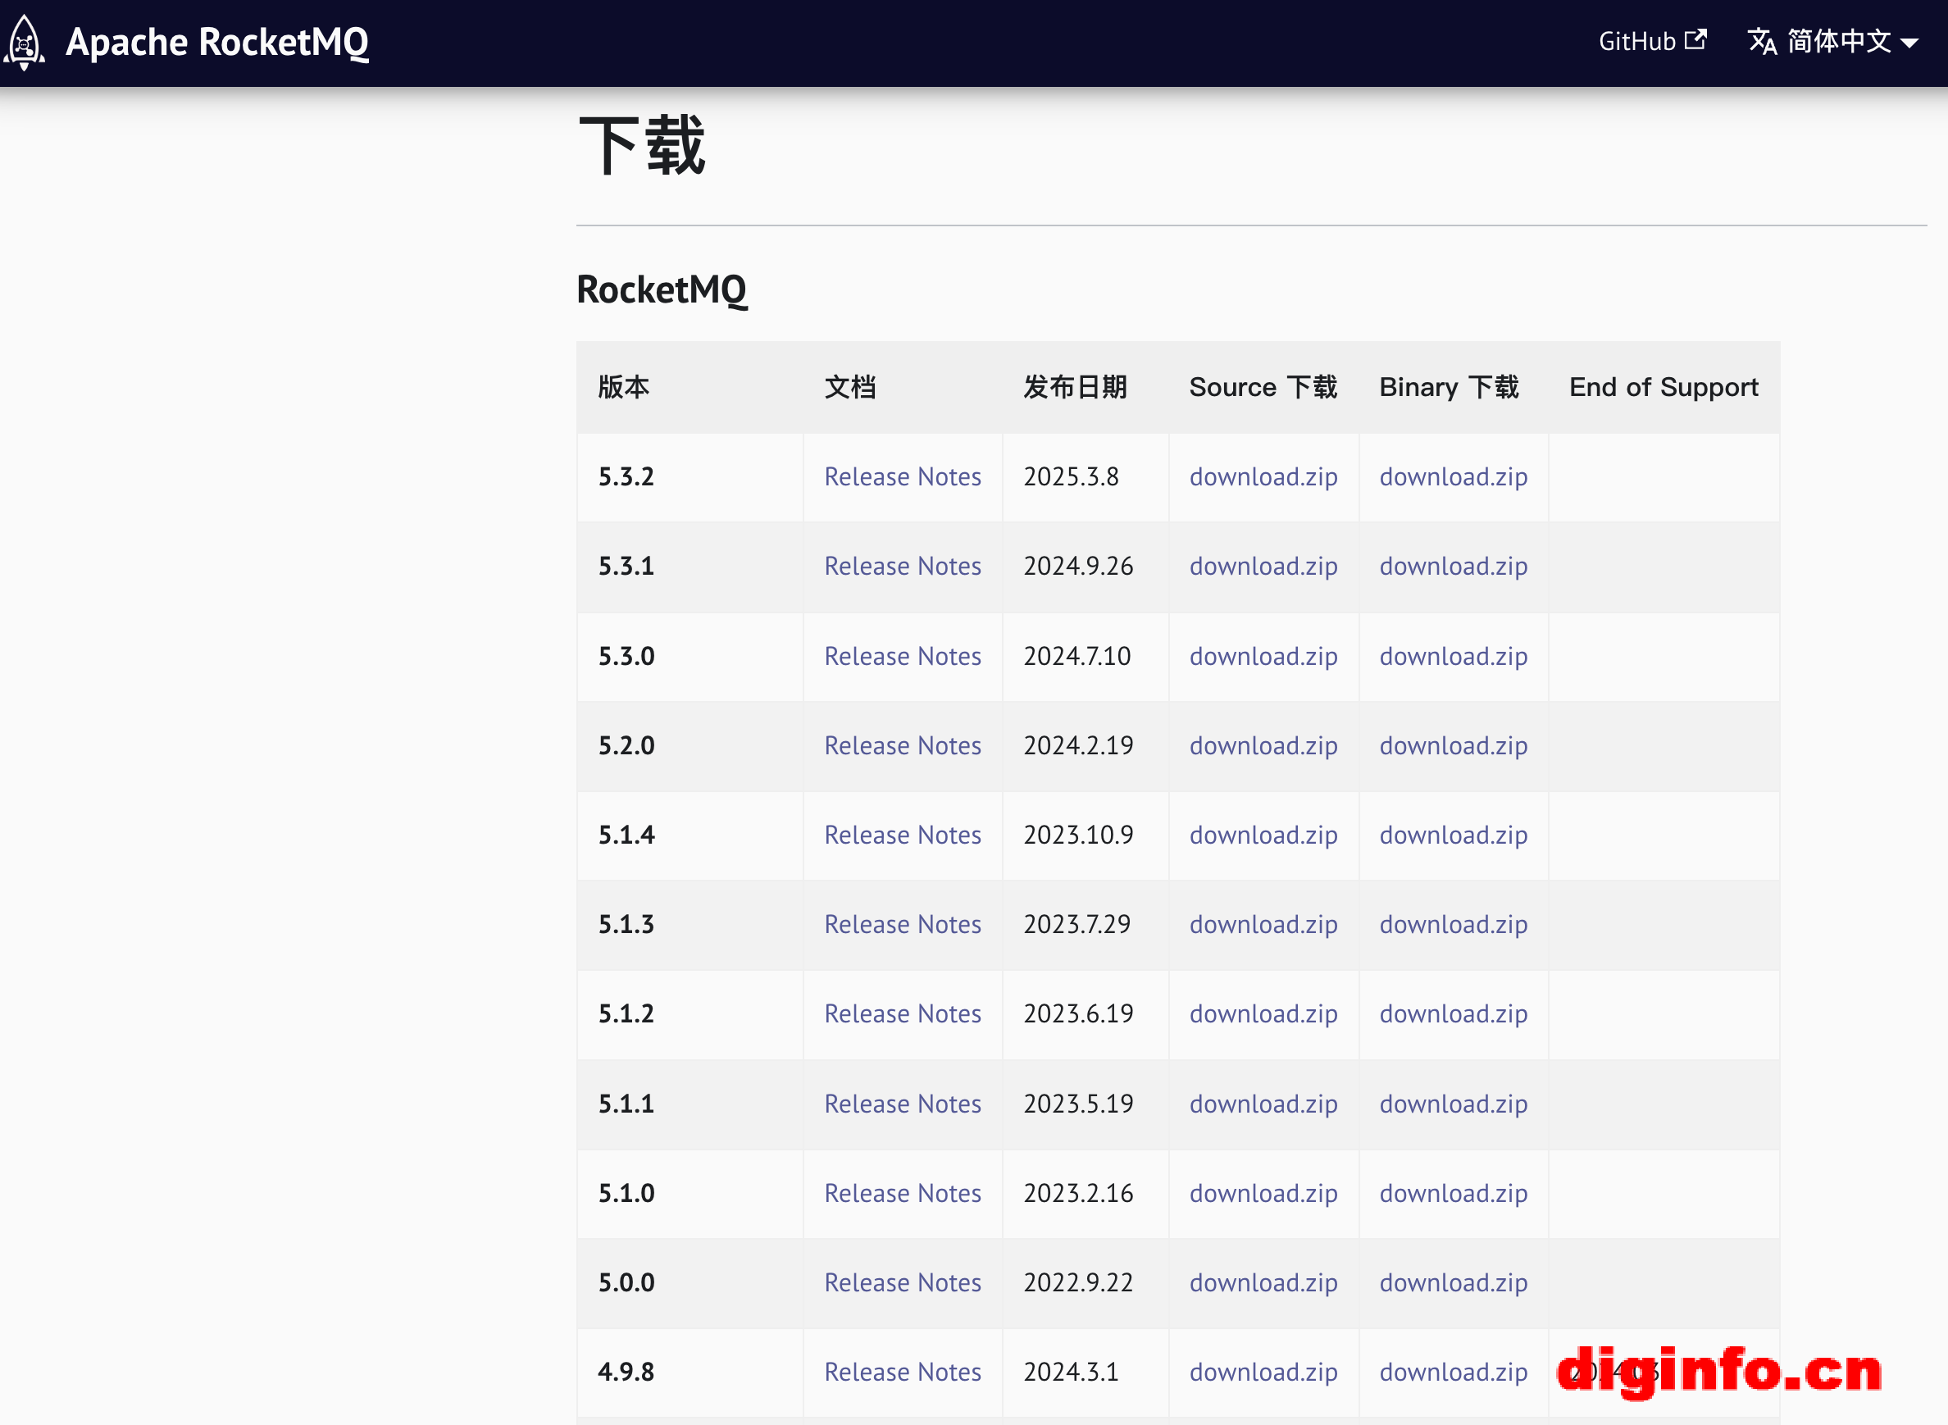Select release date 2023.7.29
The image size is (1948, 1425).
(1076, 925)
